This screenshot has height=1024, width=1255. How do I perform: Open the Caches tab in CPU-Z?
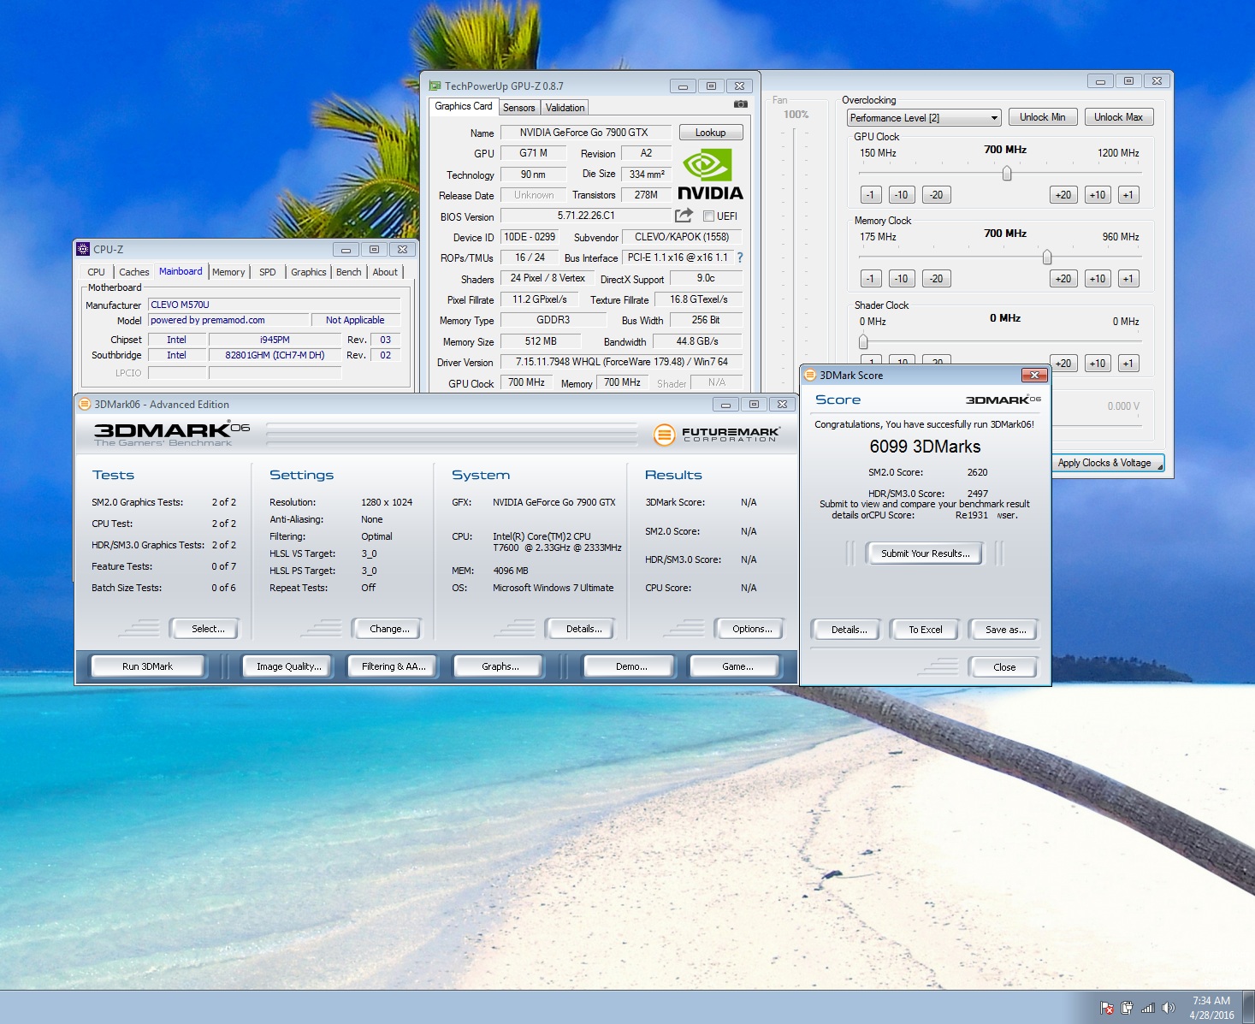(134, 272)
